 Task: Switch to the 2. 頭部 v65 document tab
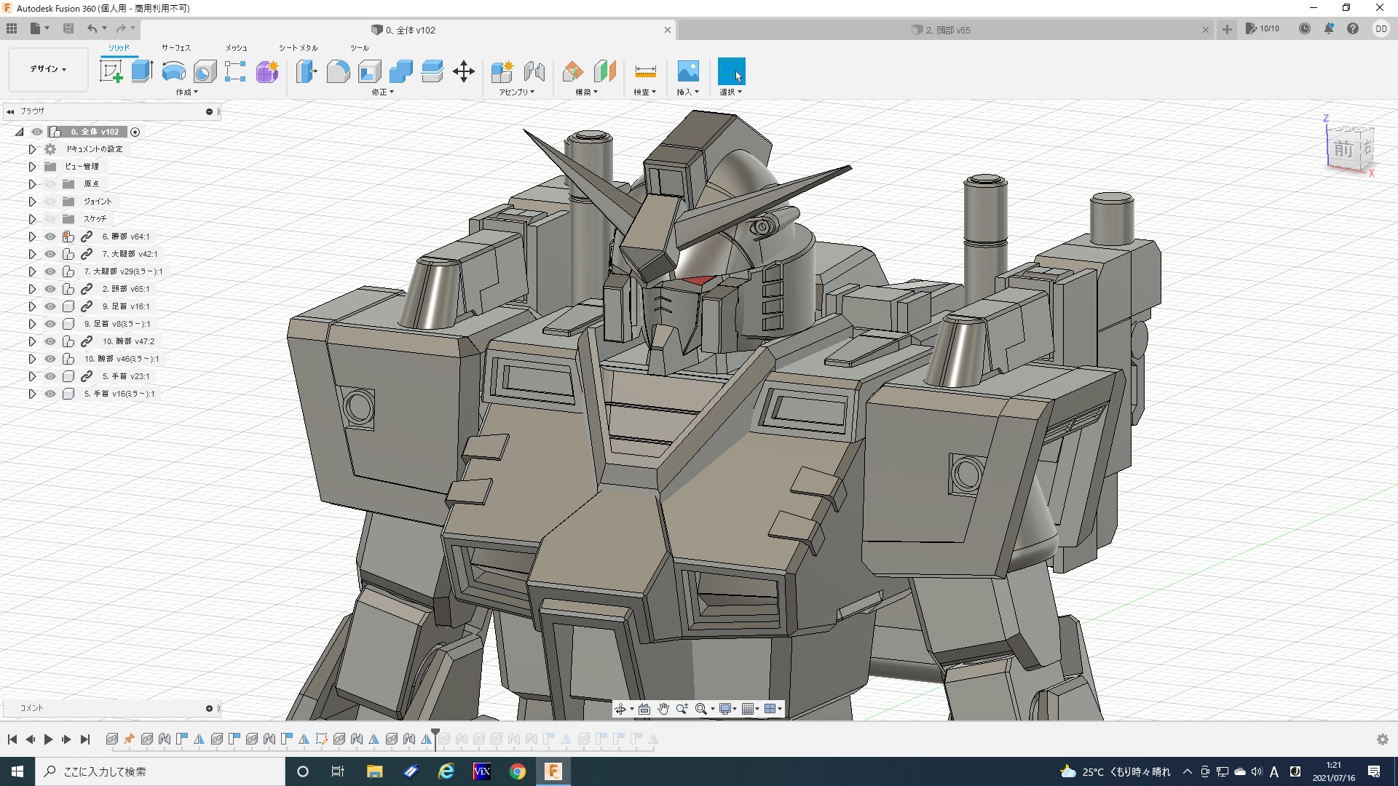[x=947, y=30]
